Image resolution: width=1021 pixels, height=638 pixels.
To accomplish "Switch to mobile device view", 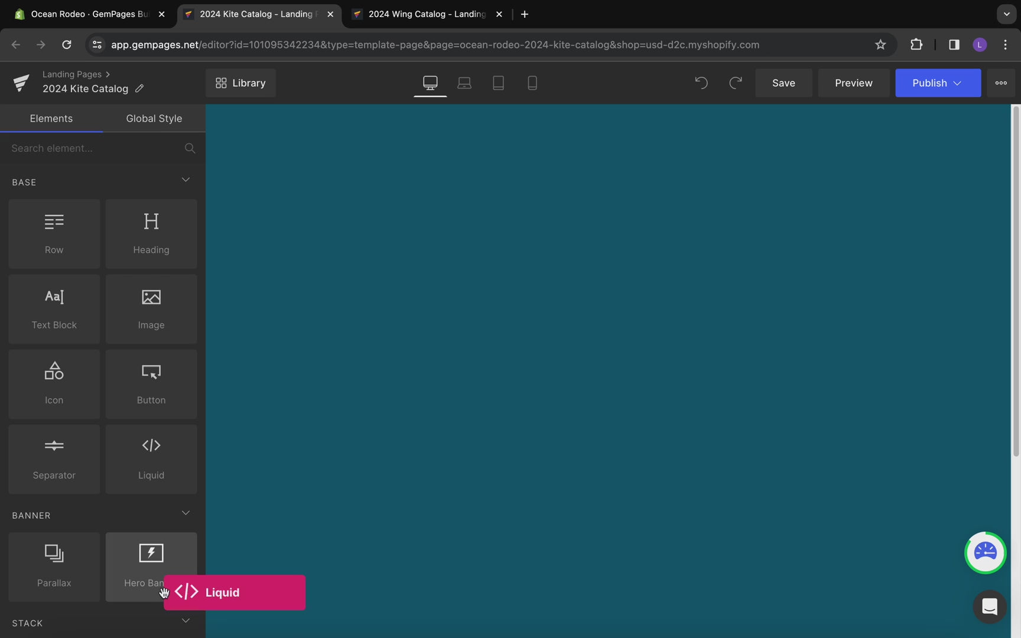I will click(532, 83).
